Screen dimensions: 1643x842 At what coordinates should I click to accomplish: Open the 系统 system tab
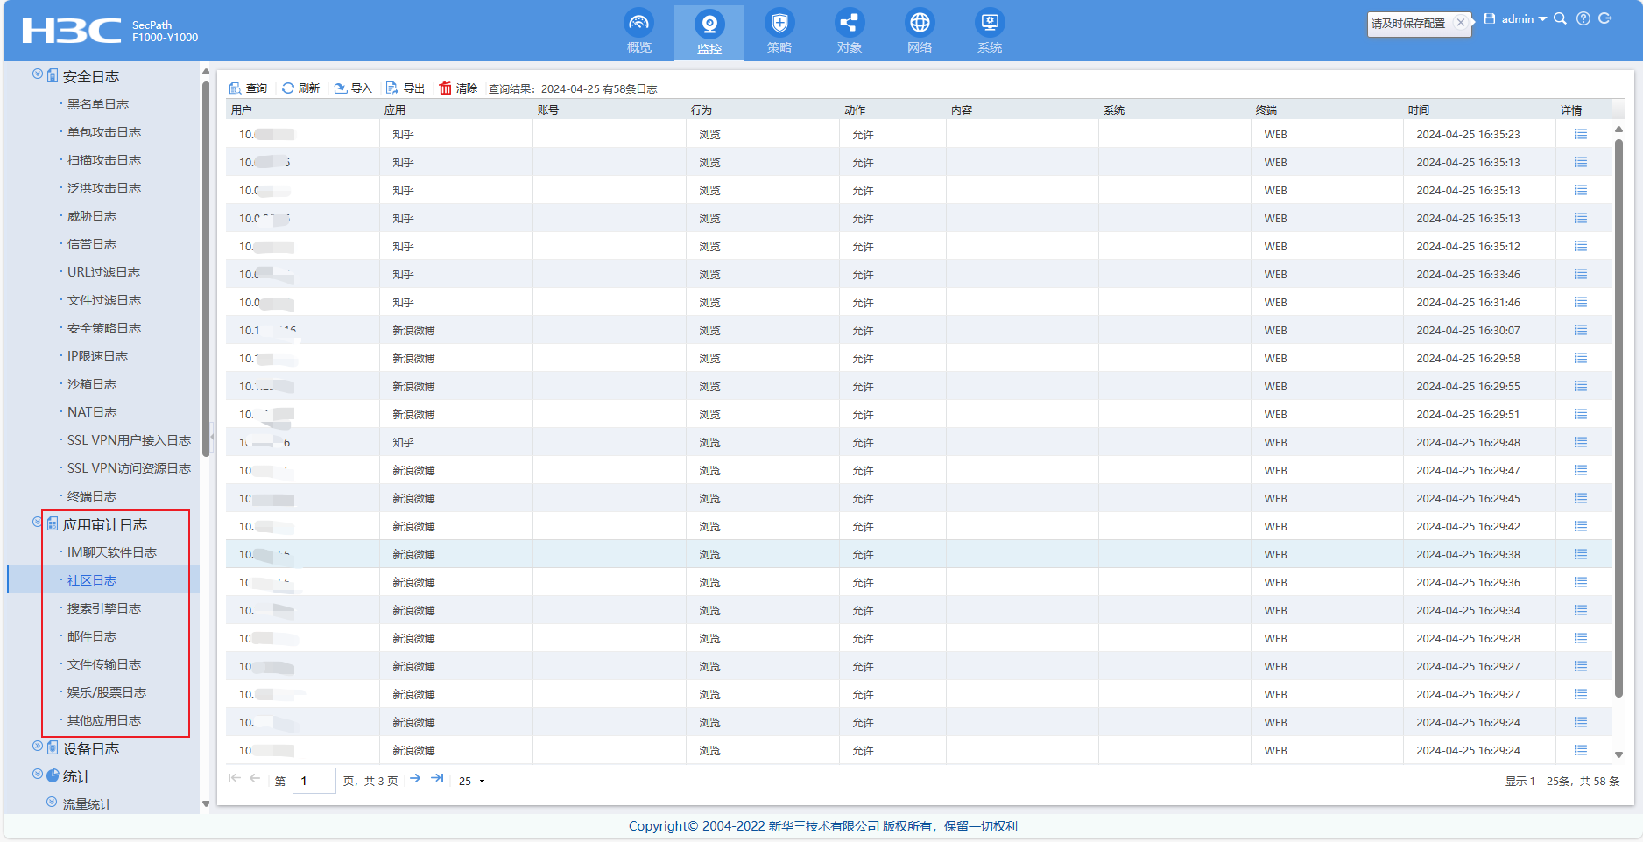[990, 32]
